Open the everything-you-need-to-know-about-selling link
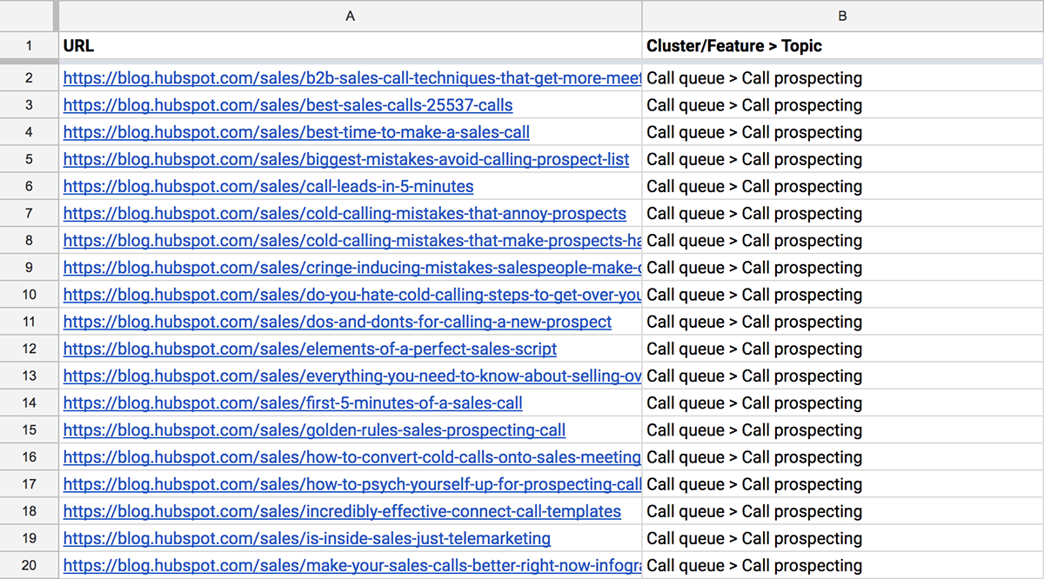1044x579 pixels. point(352,376)
